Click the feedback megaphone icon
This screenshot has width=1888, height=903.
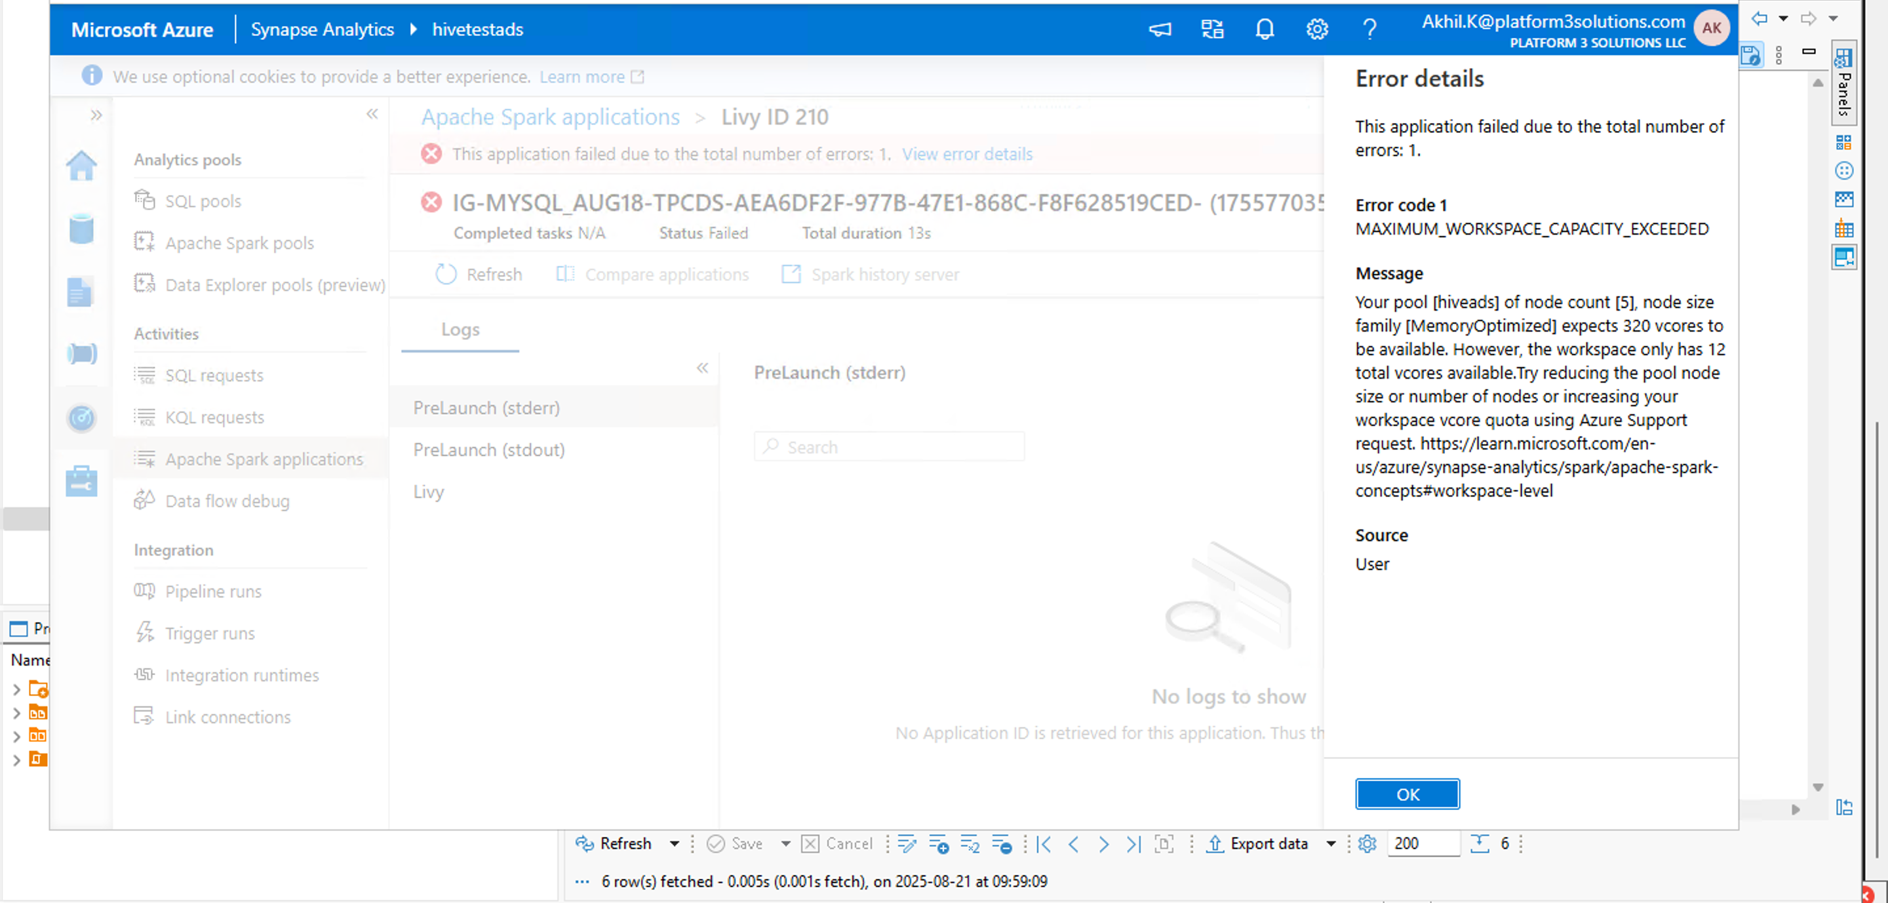[x=1160, y=29]
